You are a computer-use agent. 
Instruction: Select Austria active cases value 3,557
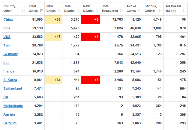pyautogui.click(x=136, y=115)
